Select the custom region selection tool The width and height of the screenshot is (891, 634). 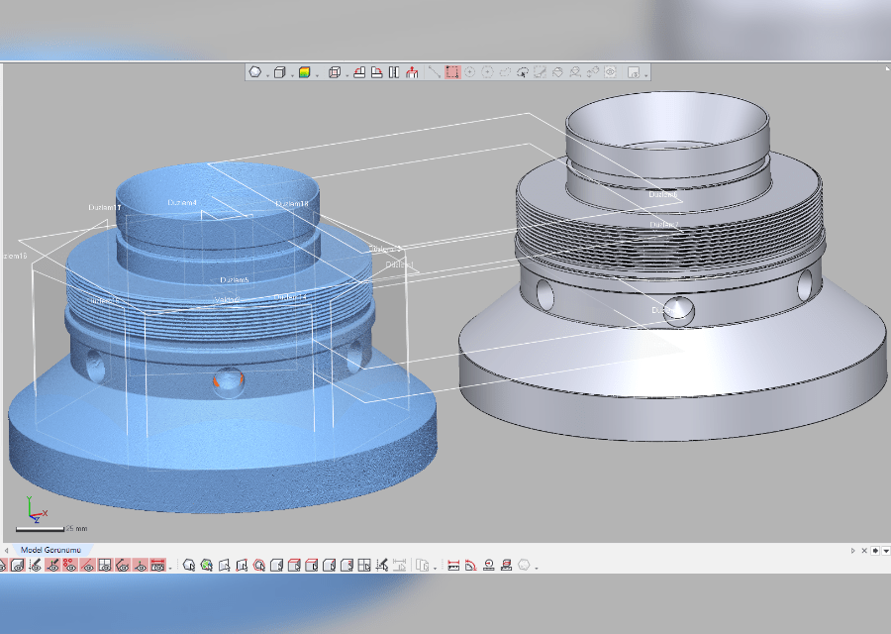522,72
